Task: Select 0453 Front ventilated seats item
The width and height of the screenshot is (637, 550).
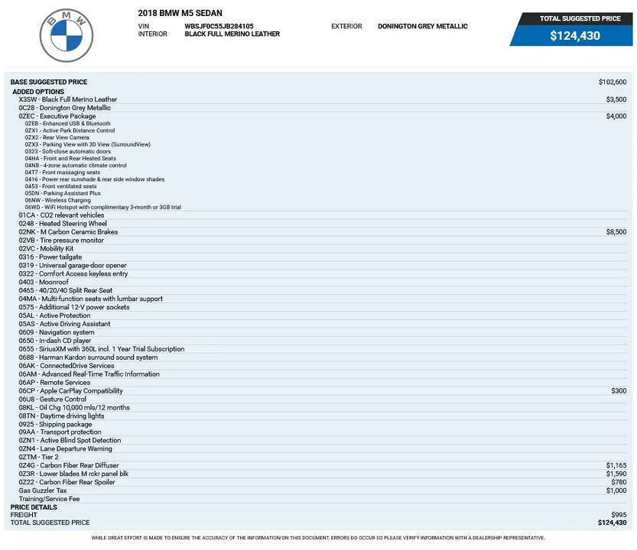Action: 61,186
